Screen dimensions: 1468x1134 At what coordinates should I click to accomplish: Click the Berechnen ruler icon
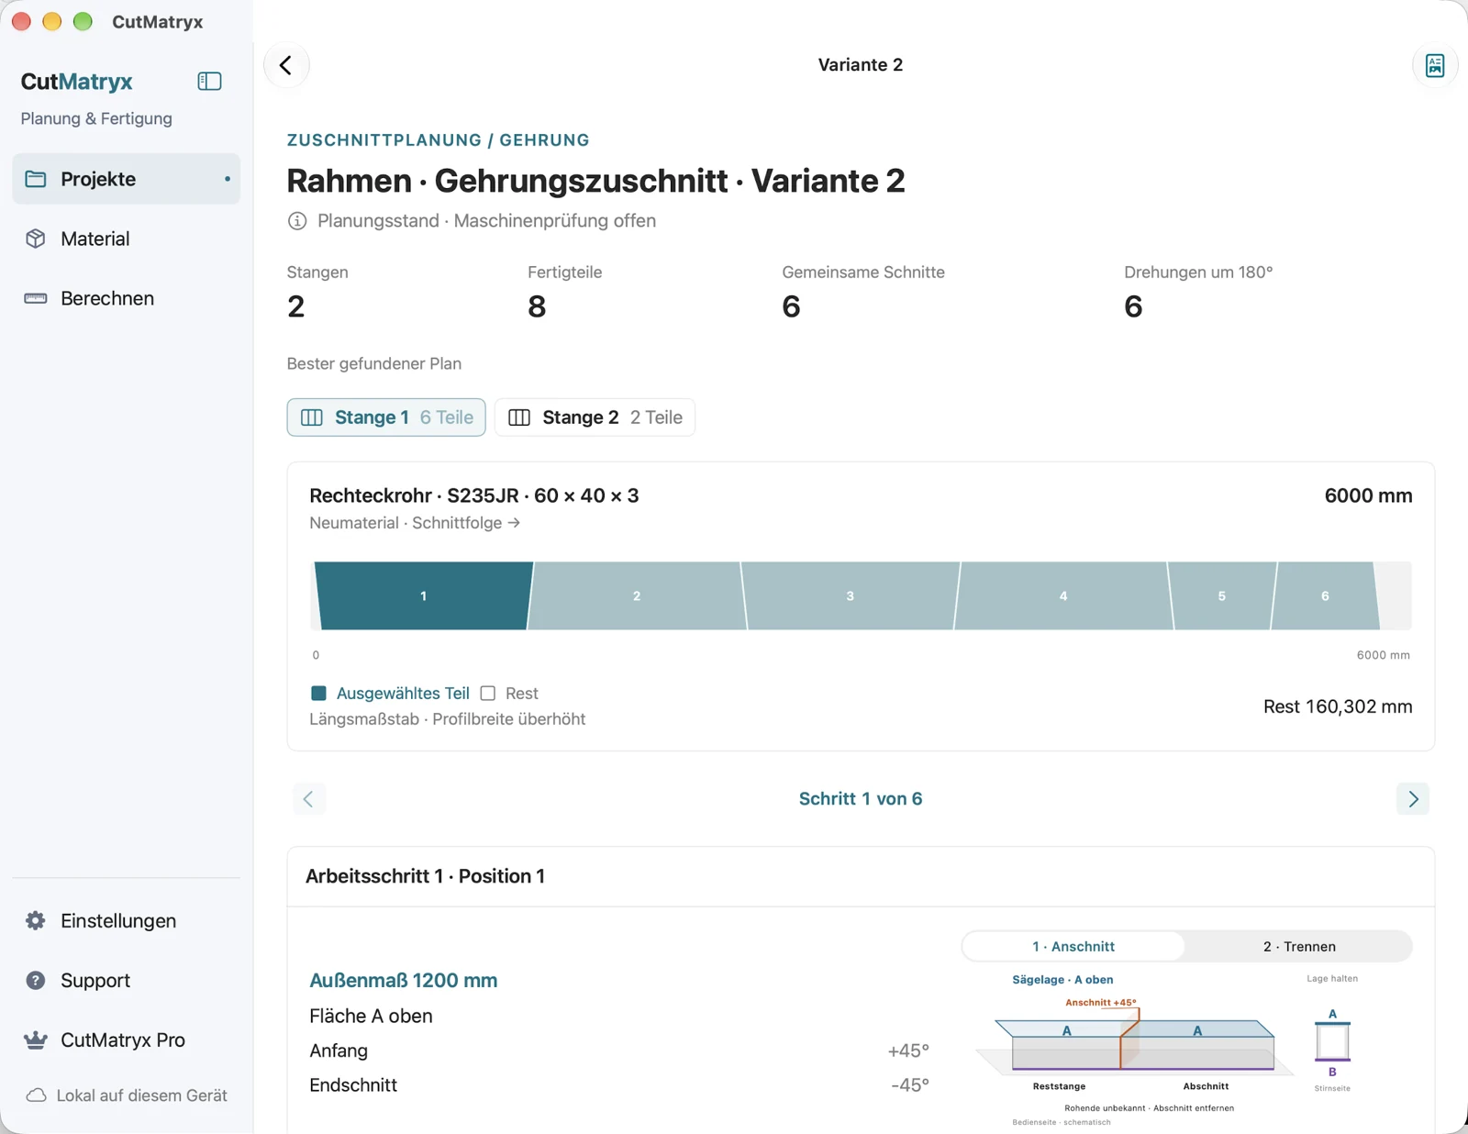coord(36,298)
